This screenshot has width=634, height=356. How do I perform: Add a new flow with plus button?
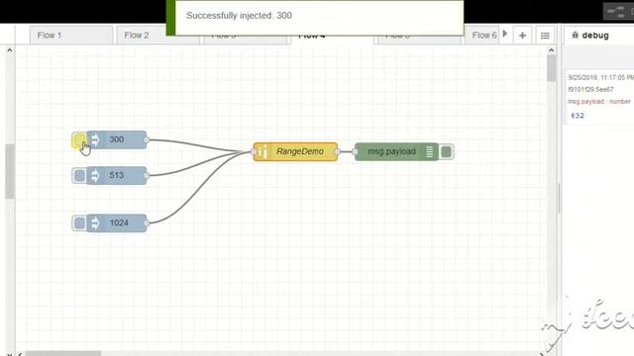coord(522,36)
